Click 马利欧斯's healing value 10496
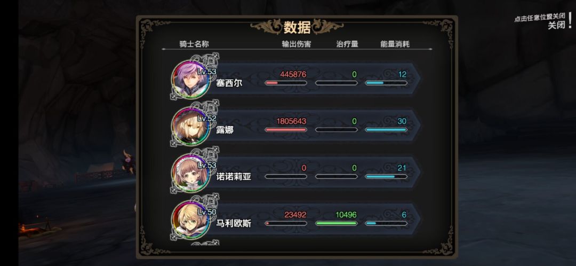This screenshot has width=576, height=266. pos(346,215)
